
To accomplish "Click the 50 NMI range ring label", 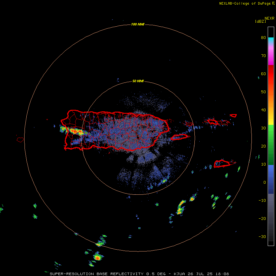I will [x=138, y=81].
